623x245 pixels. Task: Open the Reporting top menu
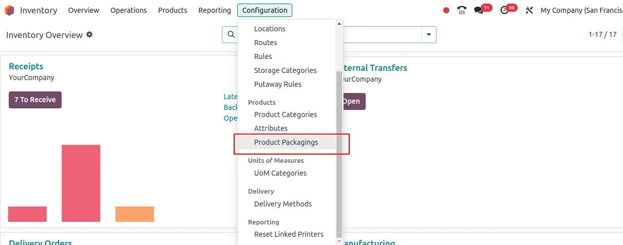coord(214,10)
